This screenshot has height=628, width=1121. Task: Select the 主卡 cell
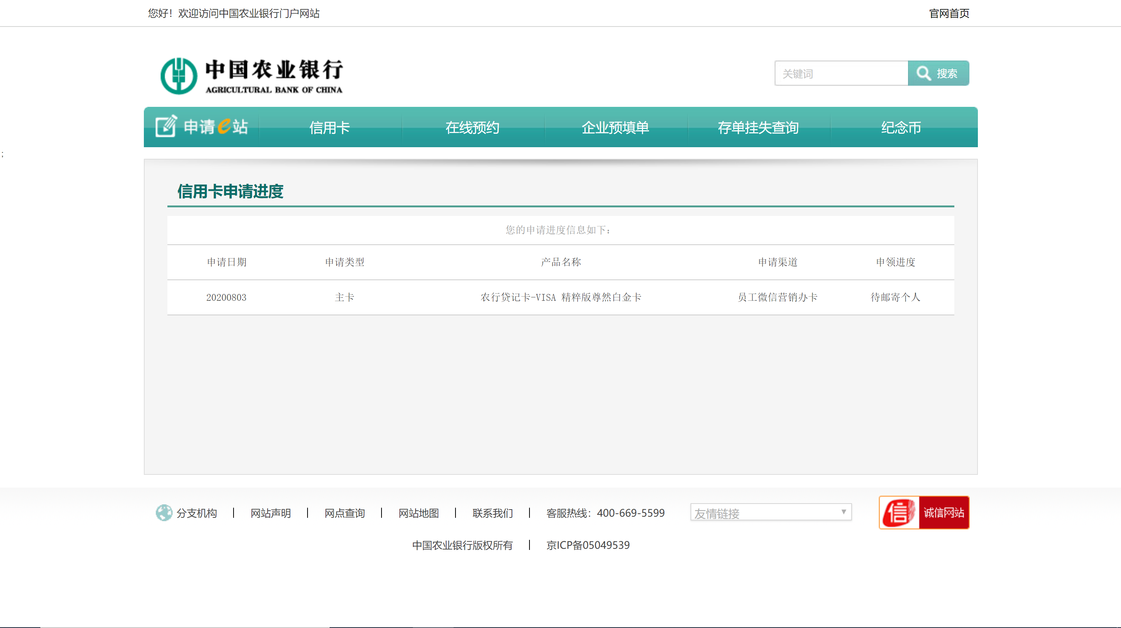tap(345, 297)
